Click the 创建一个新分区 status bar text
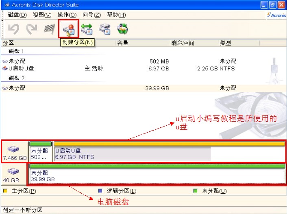The image size is (287, 214). tap(23, 210)
